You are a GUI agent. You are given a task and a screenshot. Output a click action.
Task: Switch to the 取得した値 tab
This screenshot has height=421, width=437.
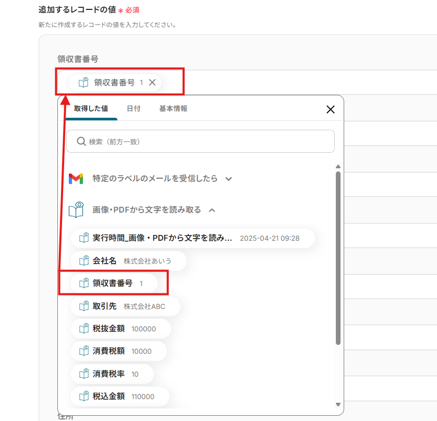click(x=91, y=108)
